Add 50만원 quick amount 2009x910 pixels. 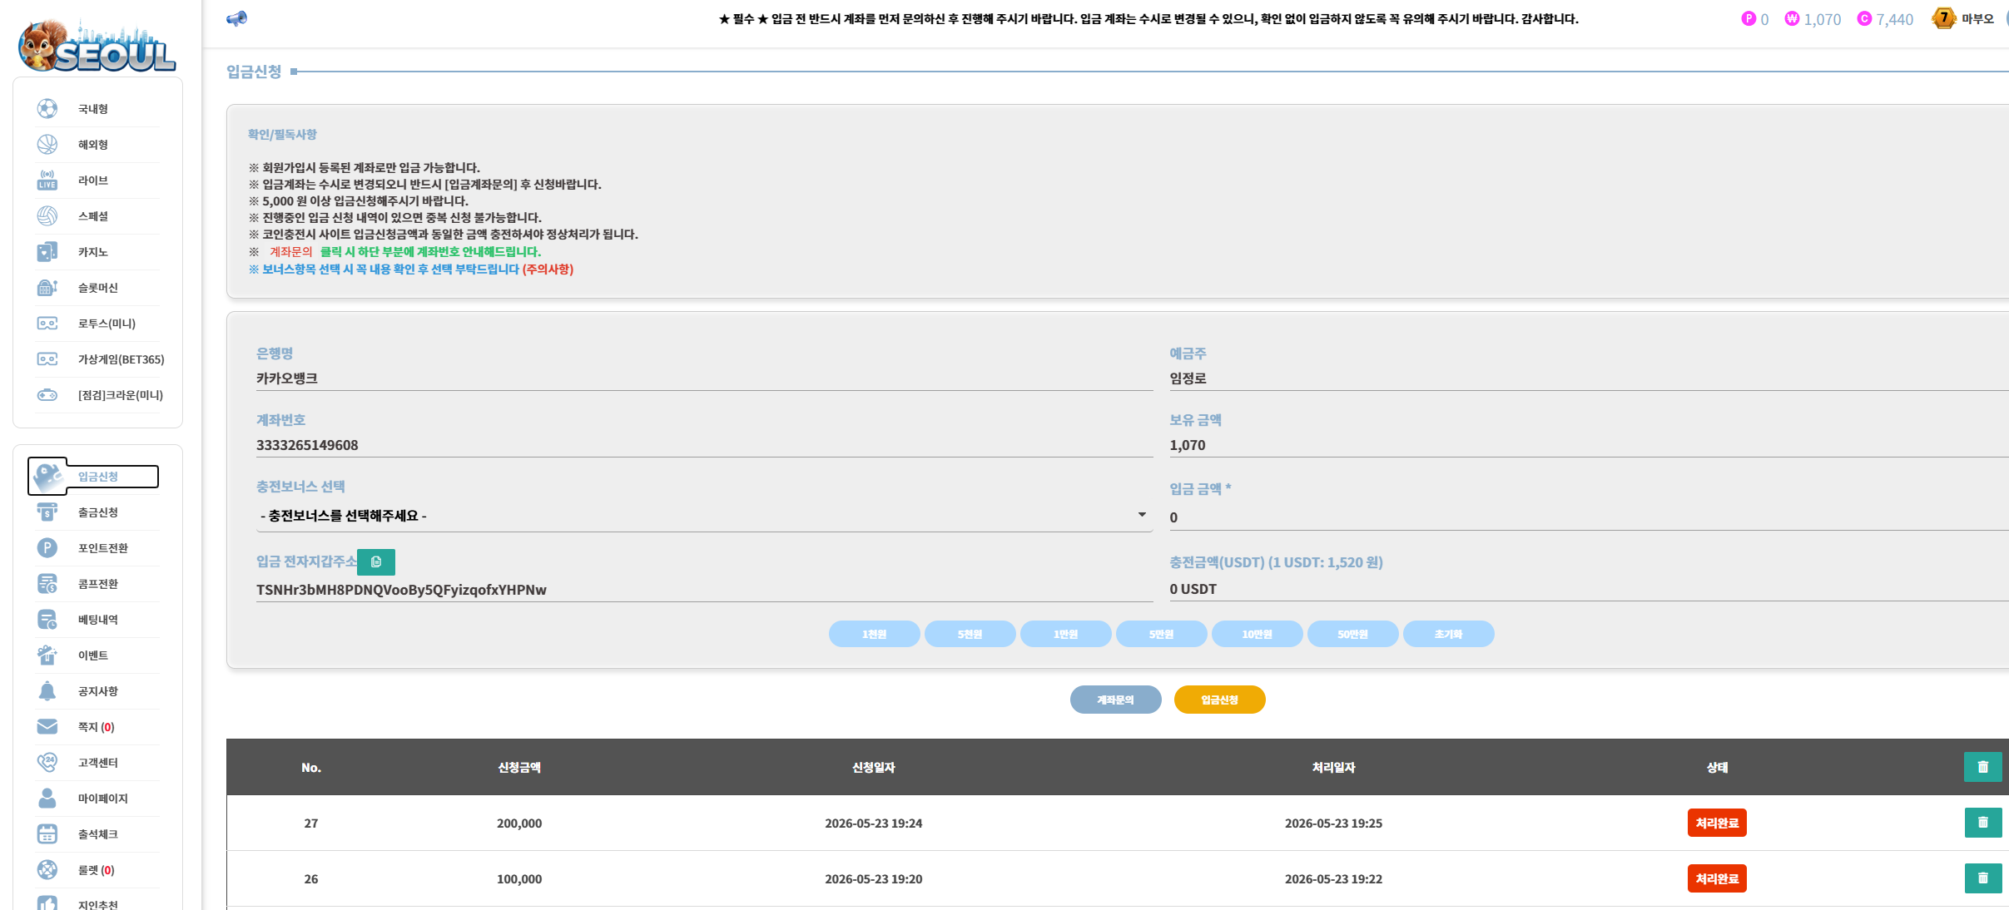click(x=1352, y=634)
